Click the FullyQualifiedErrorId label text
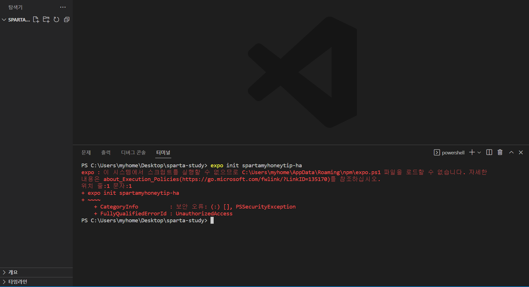This screenshot has height=287, width=529. pos(133,214)
